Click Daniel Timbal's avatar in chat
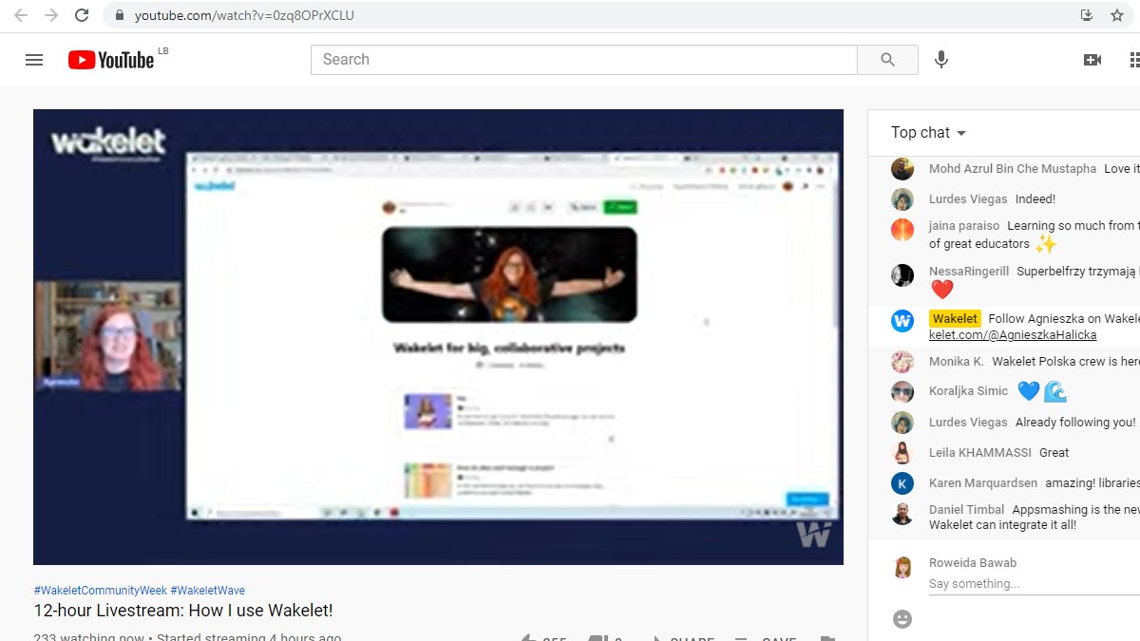Viewport: 1140px width, 641px height. 902,514
